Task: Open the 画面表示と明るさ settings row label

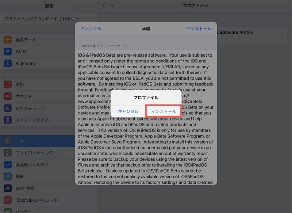Action: tap(32, 164)
